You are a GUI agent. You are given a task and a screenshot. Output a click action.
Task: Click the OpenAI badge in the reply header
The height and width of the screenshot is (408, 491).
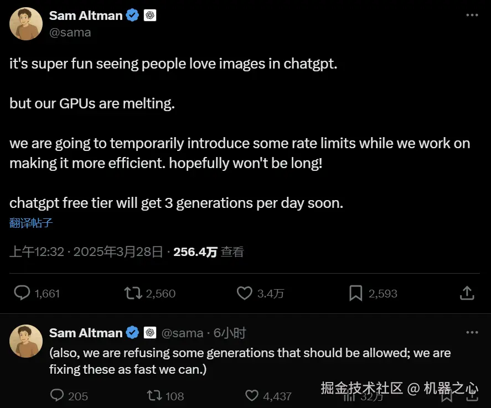pos(150,333)
